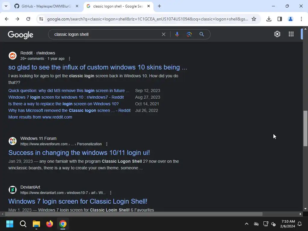
Task: Show hidden system tray icons
Action: [247, 224]
